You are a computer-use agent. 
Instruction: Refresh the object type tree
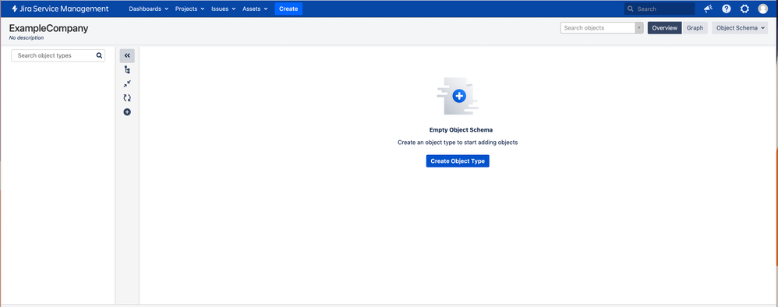(x=127, y=98)
